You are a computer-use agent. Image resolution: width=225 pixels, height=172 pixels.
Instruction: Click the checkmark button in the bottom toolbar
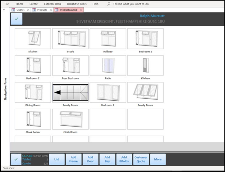(16, 159)
